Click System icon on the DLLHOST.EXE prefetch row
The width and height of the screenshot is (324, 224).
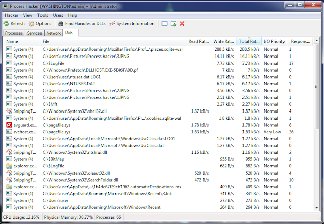click(9, 70)
